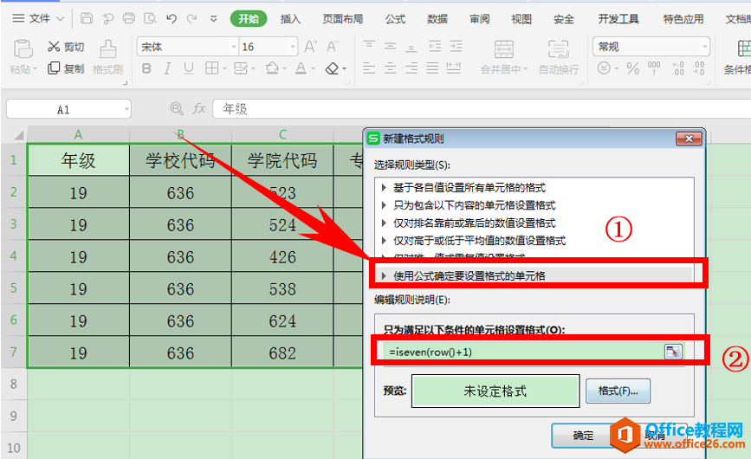Switch to the 插入 (Insert) ribbon tab
The image size is (751, 459).
point(290,18)
